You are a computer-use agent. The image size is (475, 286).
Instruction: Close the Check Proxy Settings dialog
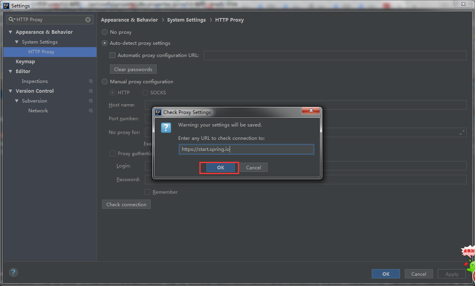(311, 111)
